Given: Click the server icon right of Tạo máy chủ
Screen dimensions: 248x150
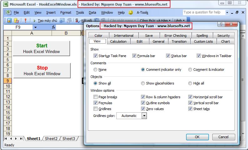Looking at the screenshot, I should 62,20.
